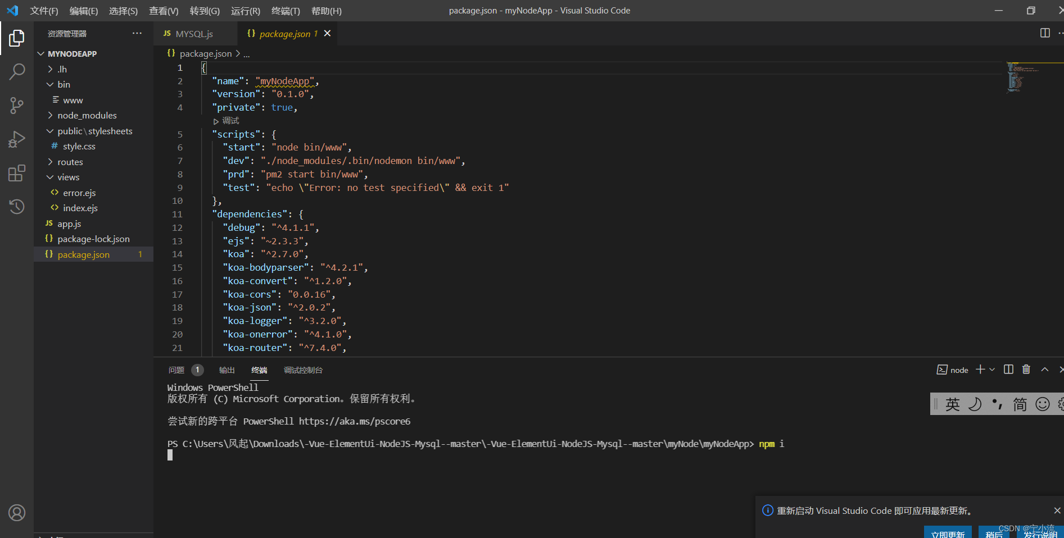This screenshot has height=538, width=1064.
Task: Close the package.json editor tab
Action: [x=328, y=34]
